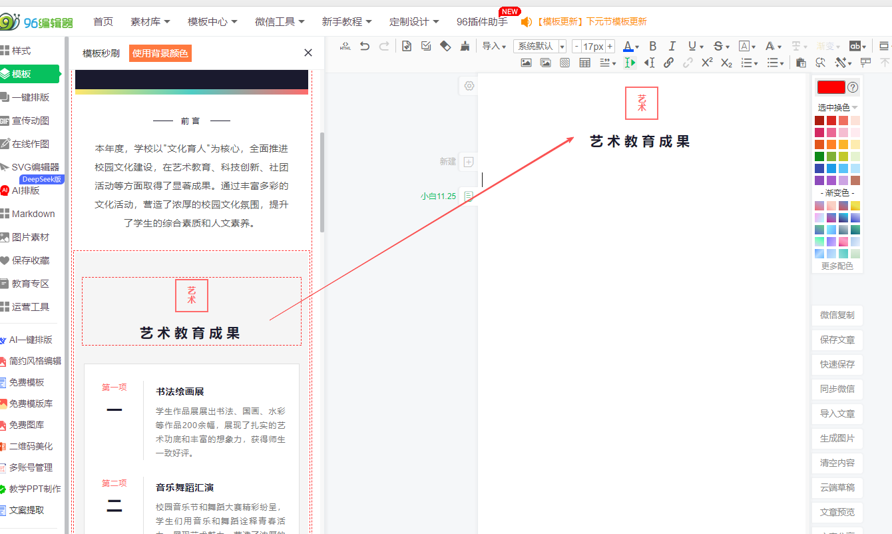Increase font size with plus button

pos(610,46)
